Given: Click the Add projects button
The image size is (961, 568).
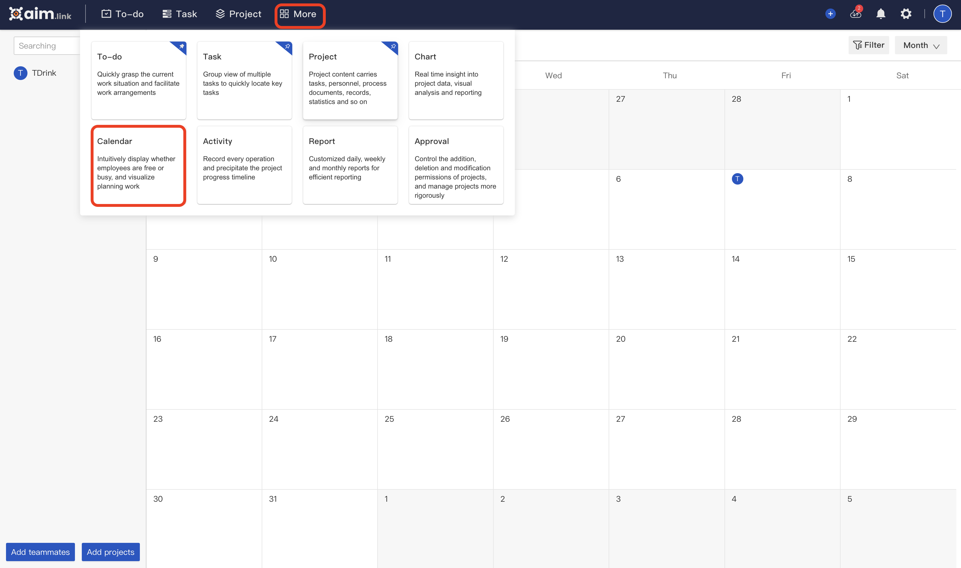Looking at the screenshot, I should 111,552.
